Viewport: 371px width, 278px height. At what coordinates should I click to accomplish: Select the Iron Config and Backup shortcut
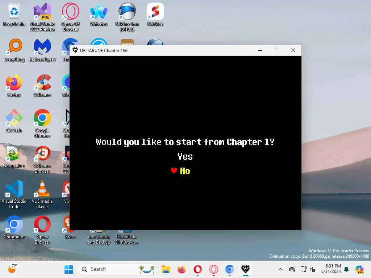[x=99, y=237]
